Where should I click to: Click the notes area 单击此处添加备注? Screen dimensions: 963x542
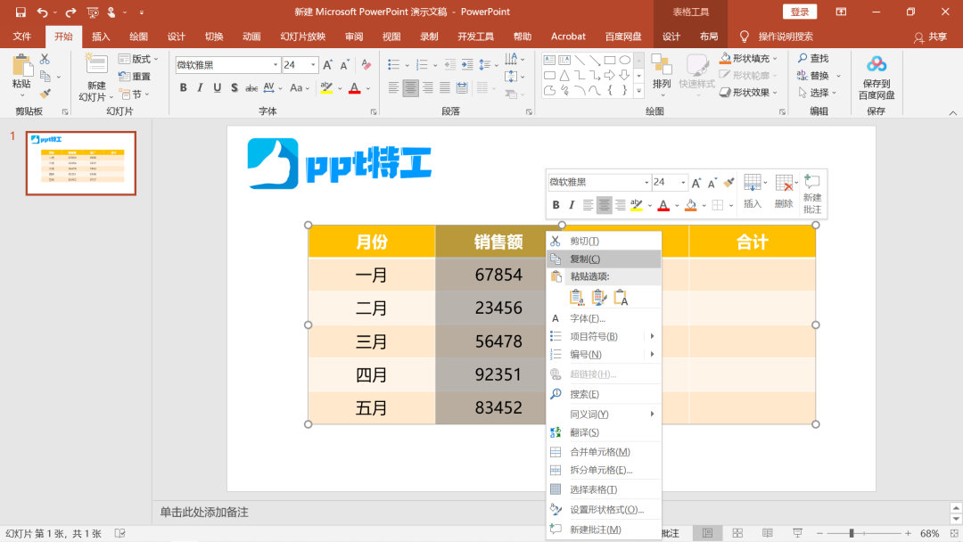click(x=204, y=512)
